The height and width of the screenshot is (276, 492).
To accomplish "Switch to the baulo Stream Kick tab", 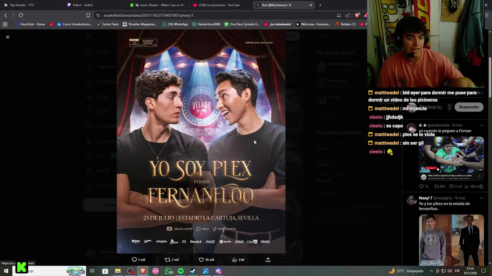I will point(158,5).
